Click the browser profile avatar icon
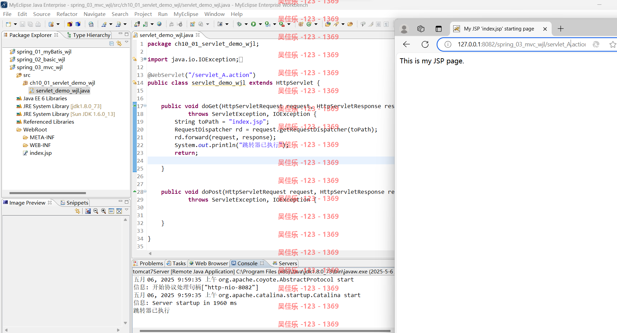617x333 pixels. point(404,29)
